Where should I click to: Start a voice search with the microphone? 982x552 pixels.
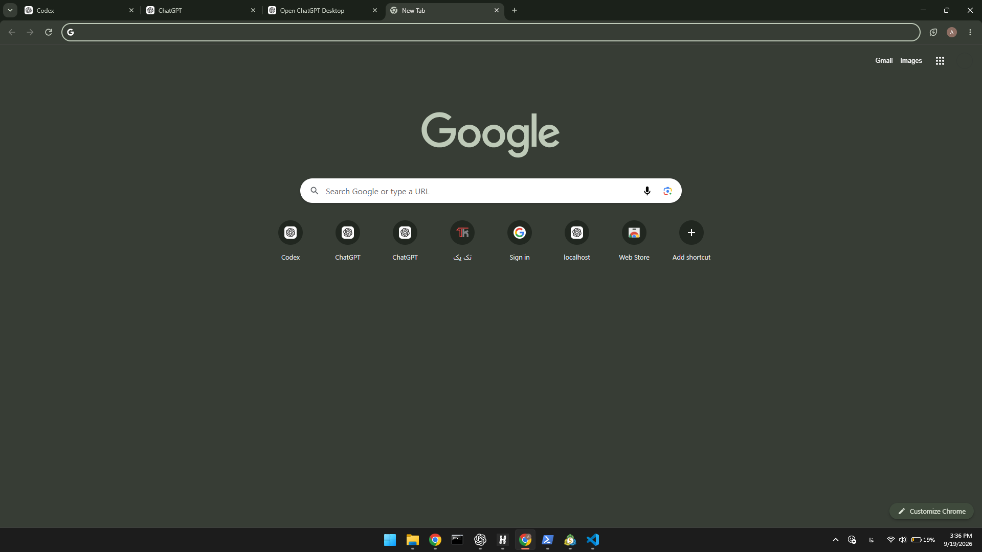[x=647, y=191]
